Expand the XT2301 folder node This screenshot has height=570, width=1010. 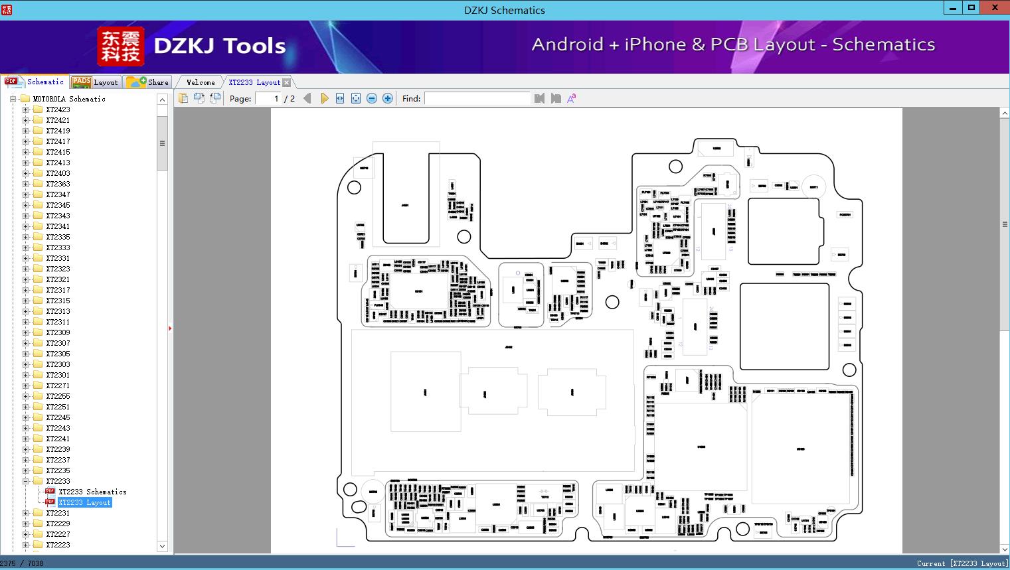coord(25,375)
